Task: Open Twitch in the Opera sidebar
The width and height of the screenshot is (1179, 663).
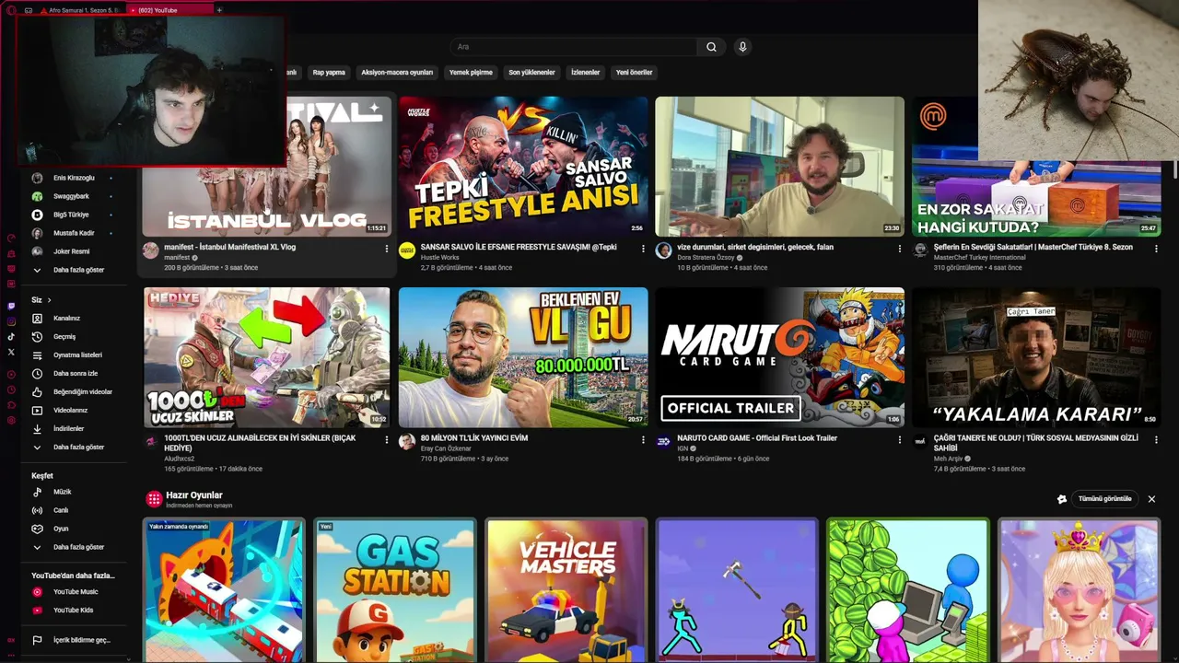Action: click(11, 306)
